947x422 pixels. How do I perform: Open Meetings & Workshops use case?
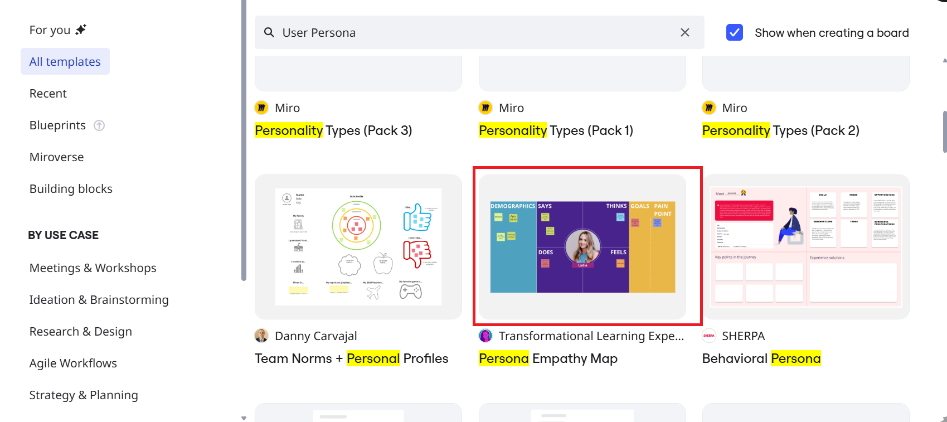[x=93, y=268]
